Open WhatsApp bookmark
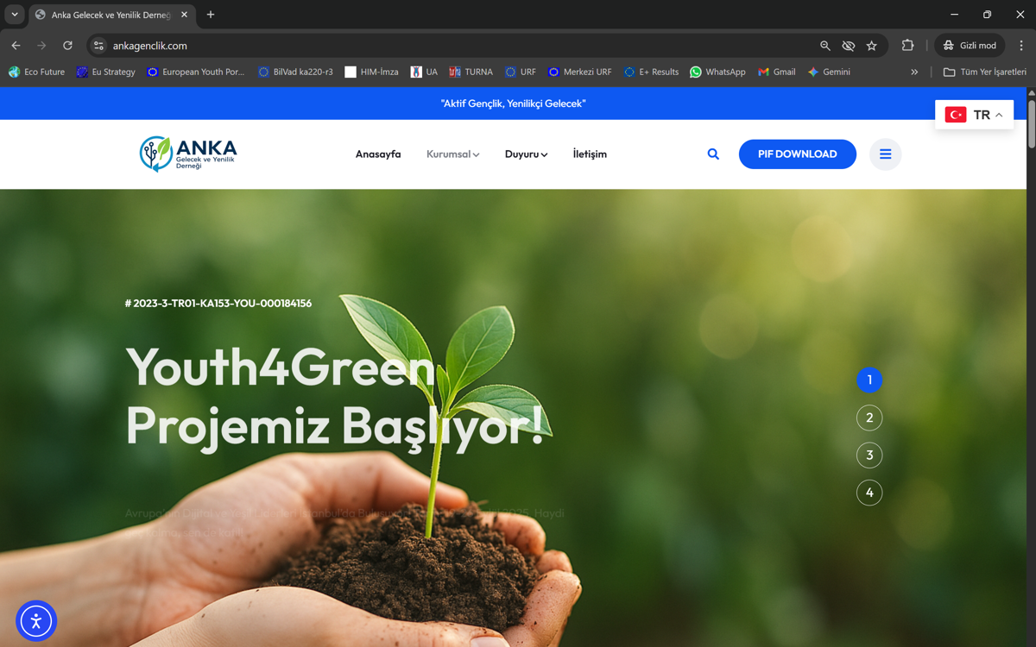The width and height of the screenshot is (1036, 647). 717,72
